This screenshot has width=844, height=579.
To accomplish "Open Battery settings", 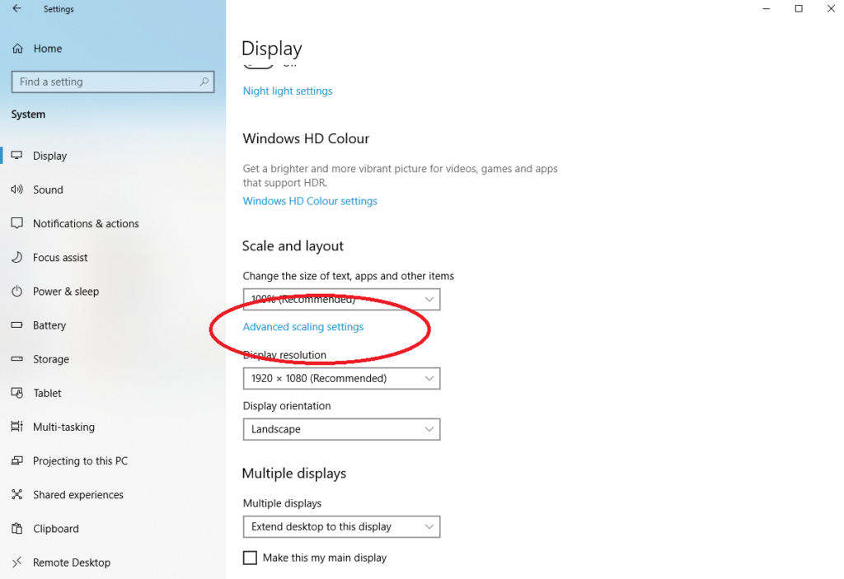I will [49, 325].
